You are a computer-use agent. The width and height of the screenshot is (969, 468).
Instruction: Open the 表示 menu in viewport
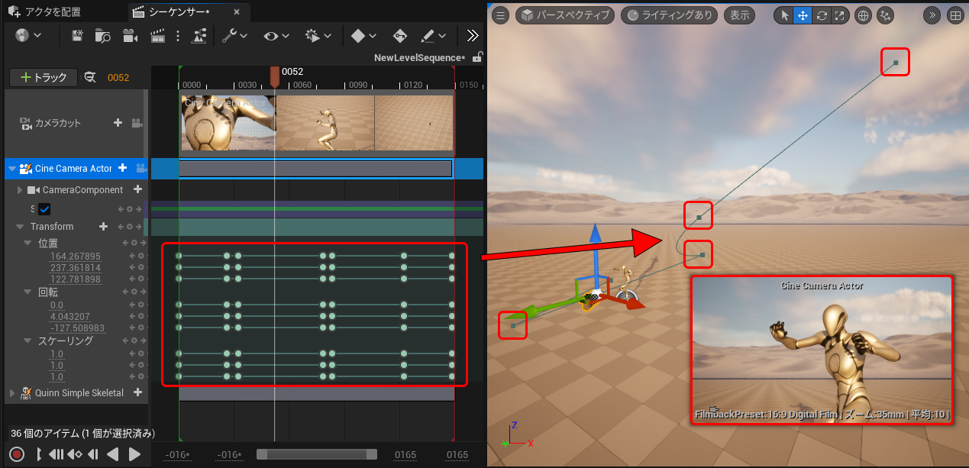click(x=739, y=15)
